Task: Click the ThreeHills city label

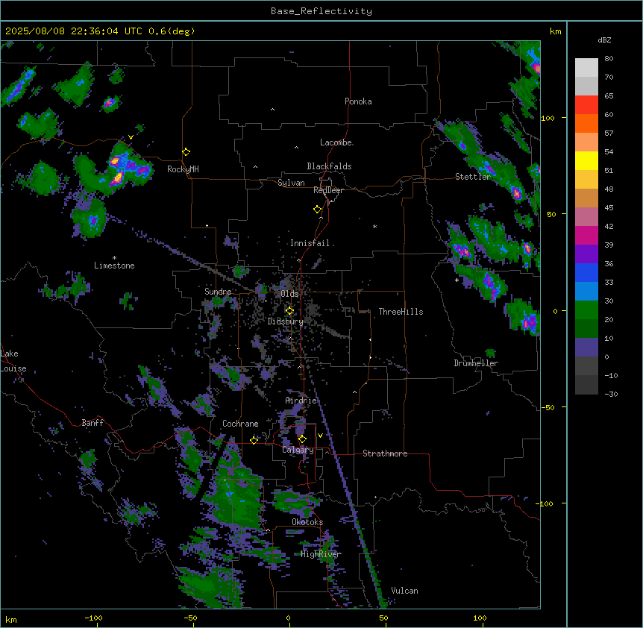Action: 401,312
